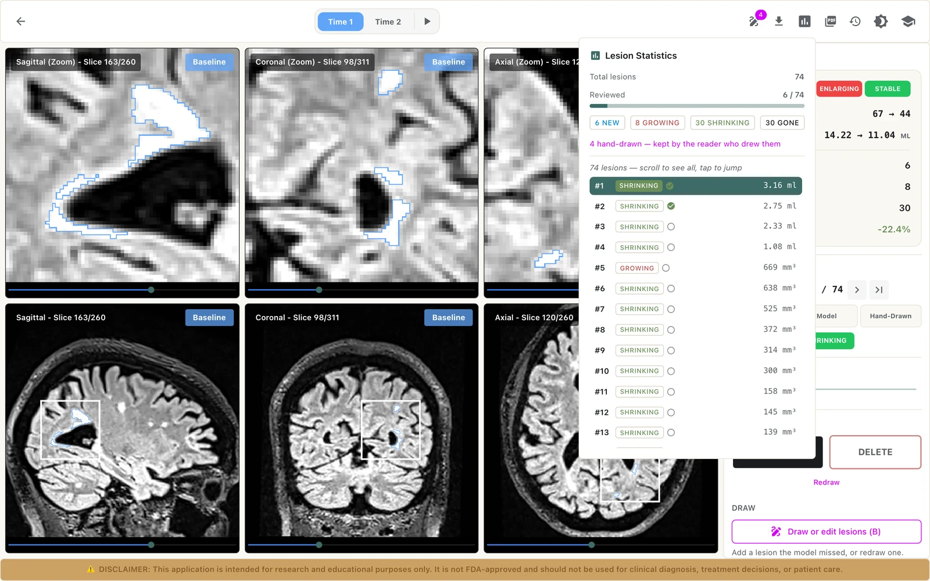Toggle reviewed check for lesion #1
930x581 pixels.
pyautogui.click(x=670, y=186)
